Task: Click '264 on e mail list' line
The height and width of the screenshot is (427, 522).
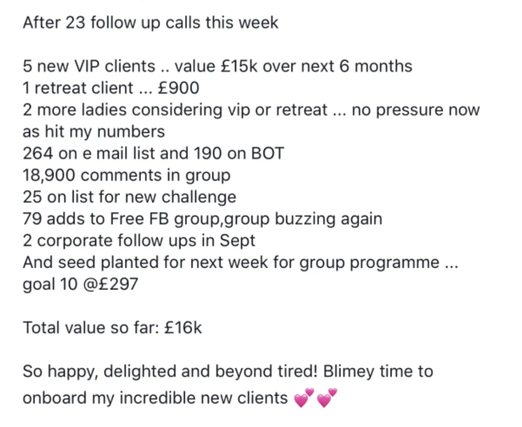Action: click(x=153, y=153)
